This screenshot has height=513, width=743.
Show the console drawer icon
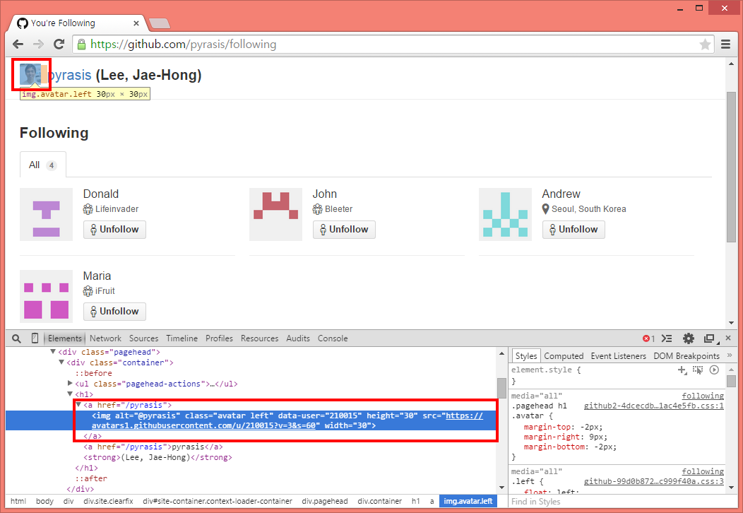point(666,338)
